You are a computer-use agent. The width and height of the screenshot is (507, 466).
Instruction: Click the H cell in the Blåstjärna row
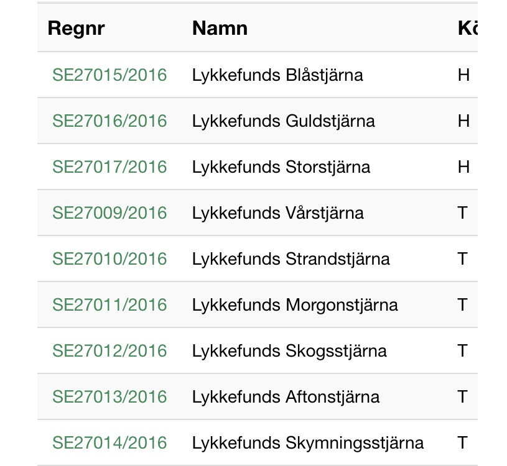coord(463,75)
